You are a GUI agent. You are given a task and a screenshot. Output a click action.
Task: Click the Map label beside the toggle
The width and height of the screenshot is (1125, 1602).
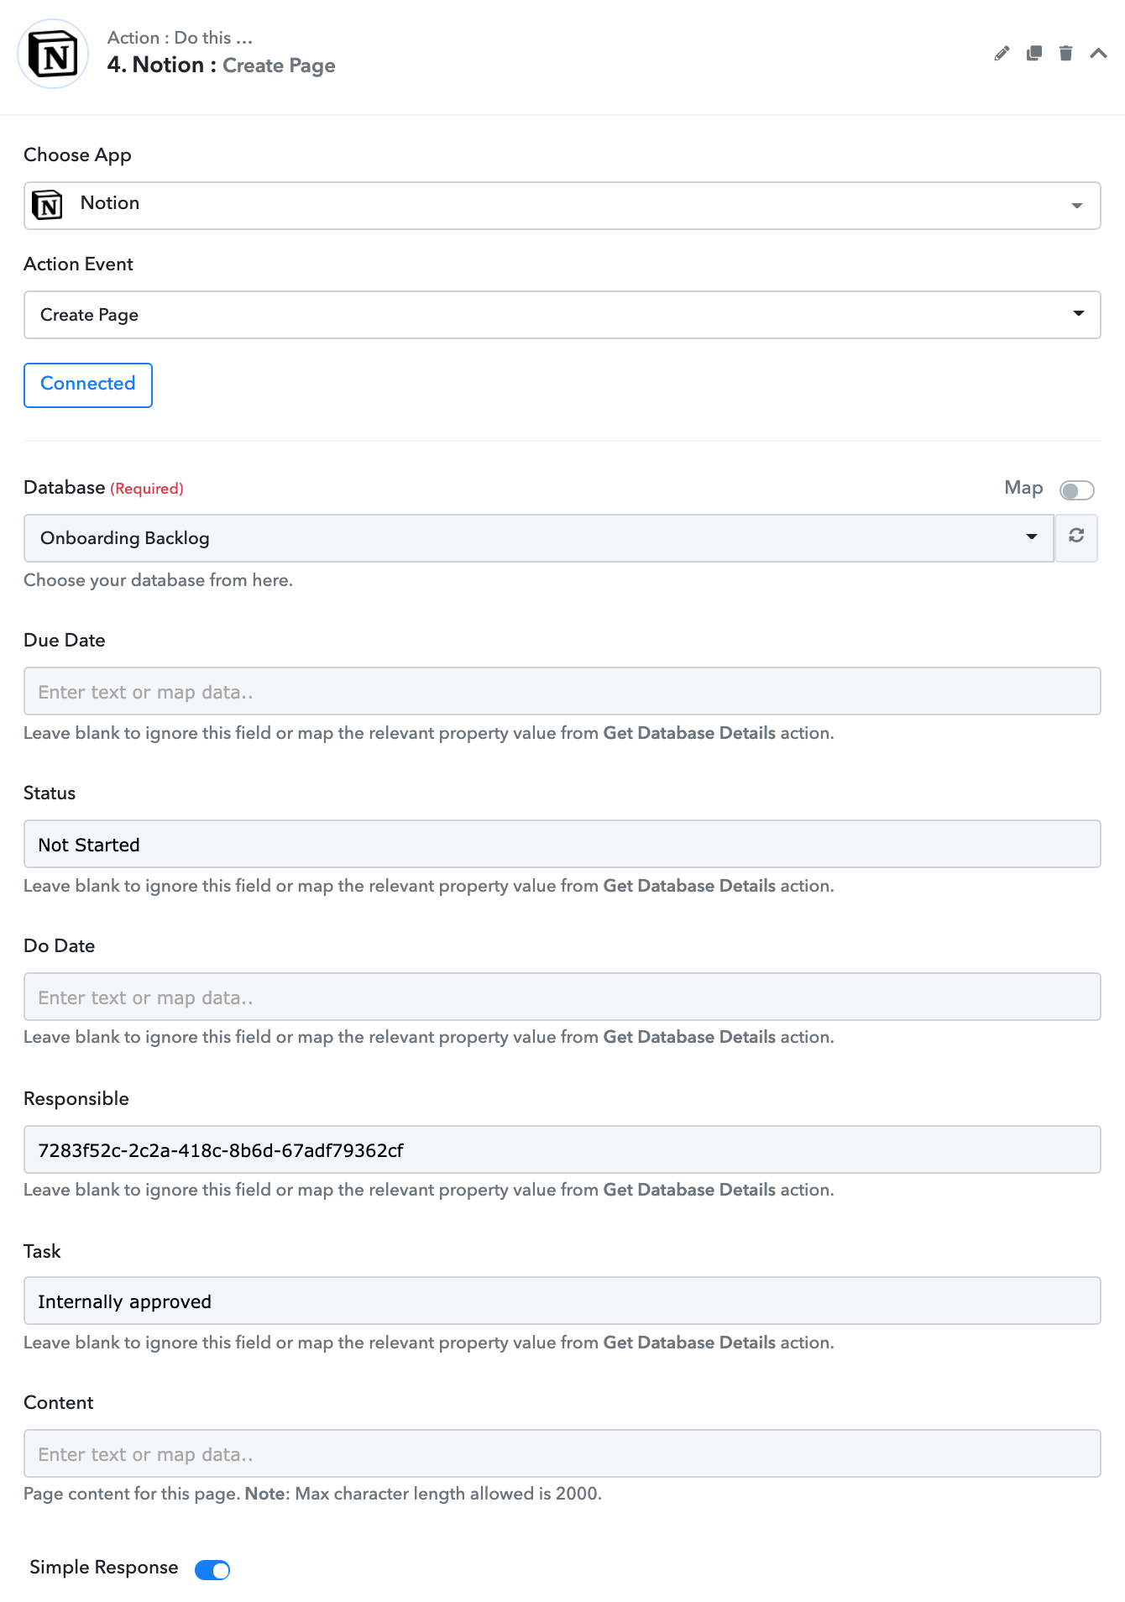pos(1023,488)
